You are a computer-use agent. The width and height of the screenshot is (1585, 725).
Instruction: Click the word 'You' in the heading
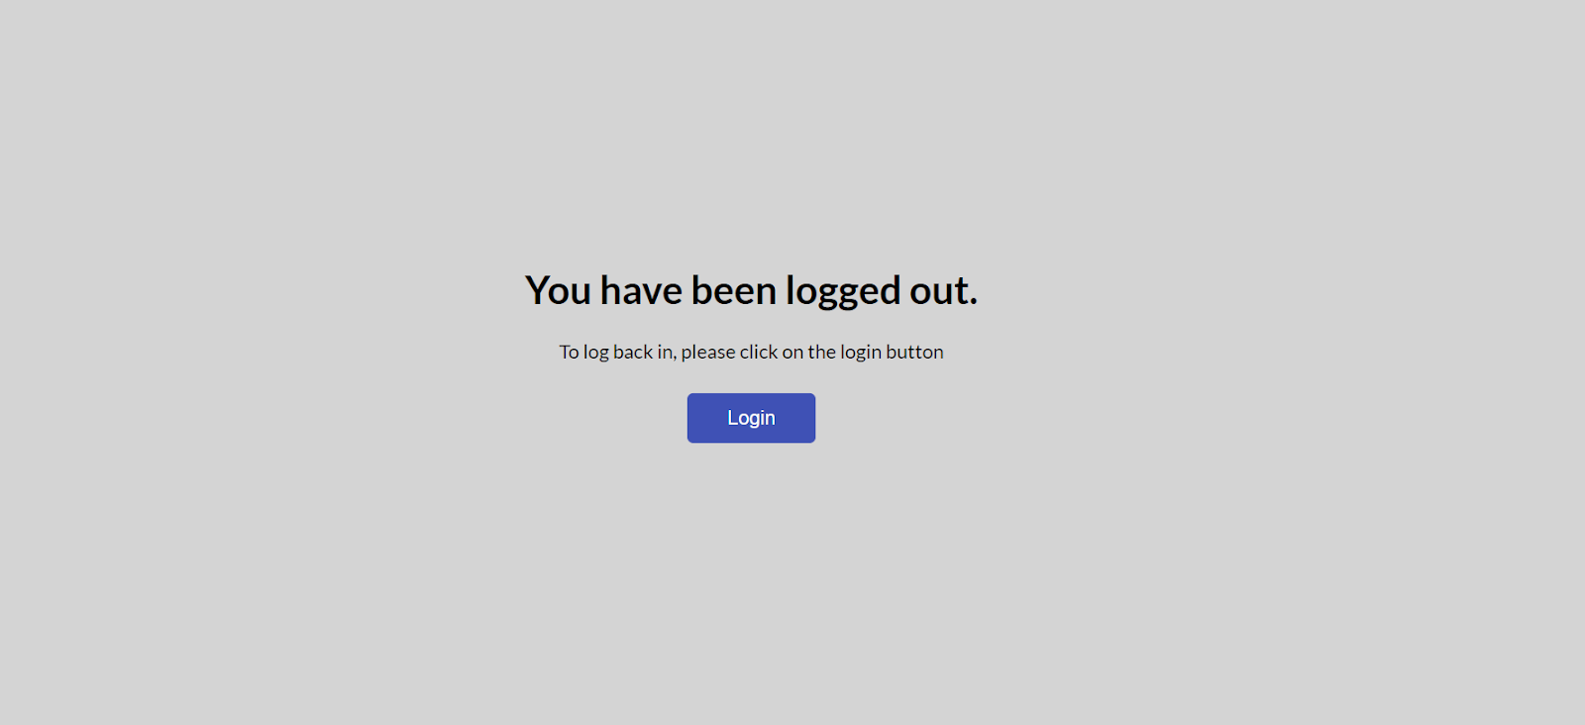559,291
